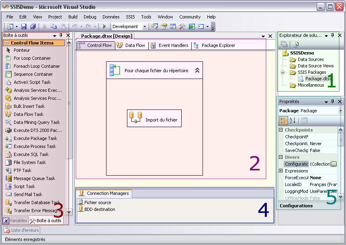
Task: Open the SSIS menu
Action: click(x=131, y=17)
